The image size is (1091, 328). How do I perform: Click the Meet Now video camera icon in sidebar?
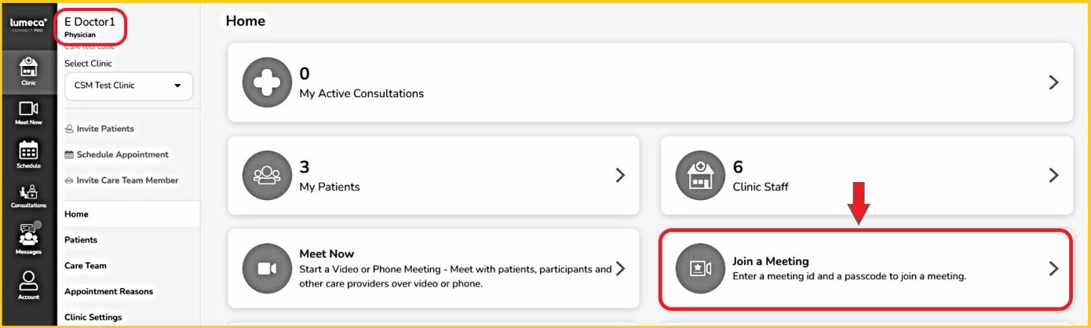click(28, 111)
